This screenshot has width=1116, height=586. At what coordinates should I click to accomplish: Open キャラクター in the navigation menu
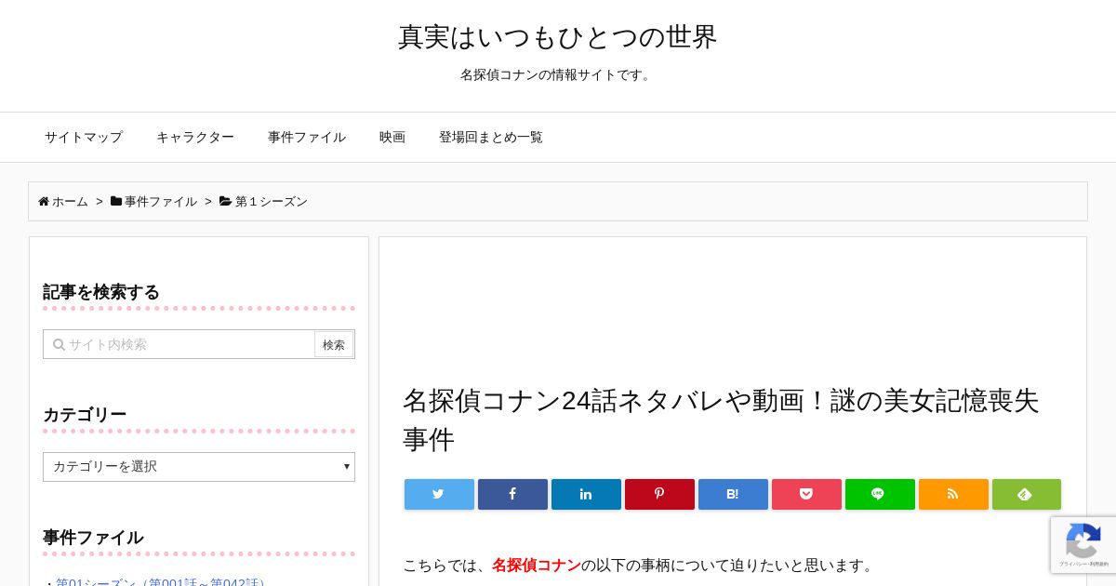(x=195, y=137)
